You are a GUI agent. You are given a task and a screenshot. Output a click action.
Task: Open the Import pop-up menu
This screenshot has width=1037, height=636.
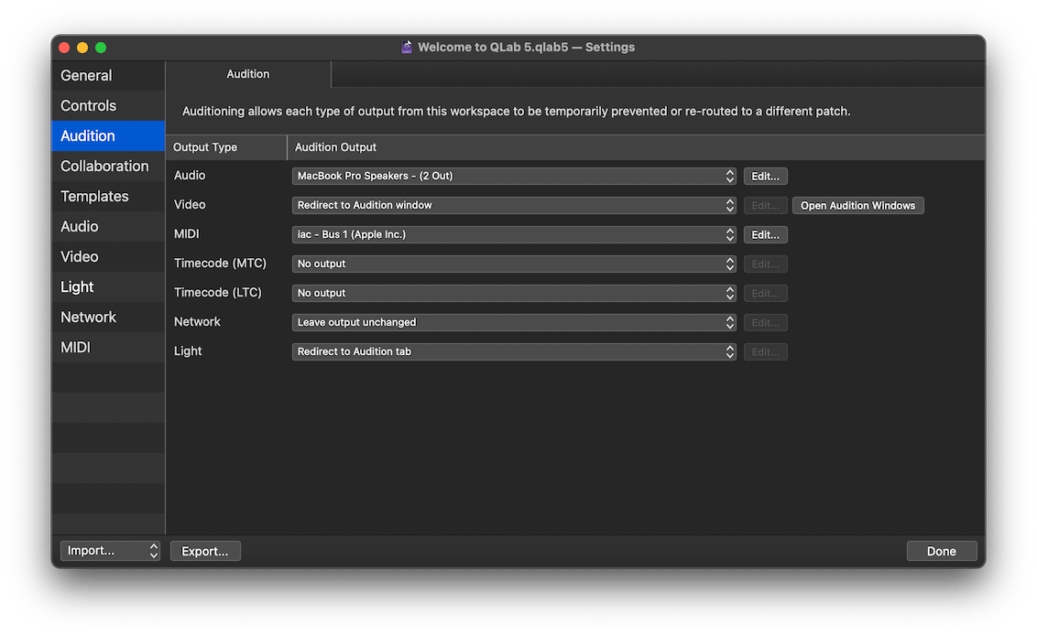(110, 551)
